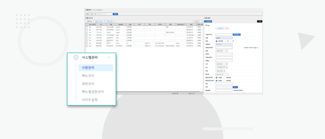Image resolution: width=325 pixels, height=139 pixels.
Task: Click the 소속 column header in the grid
Action: [101, 24]
